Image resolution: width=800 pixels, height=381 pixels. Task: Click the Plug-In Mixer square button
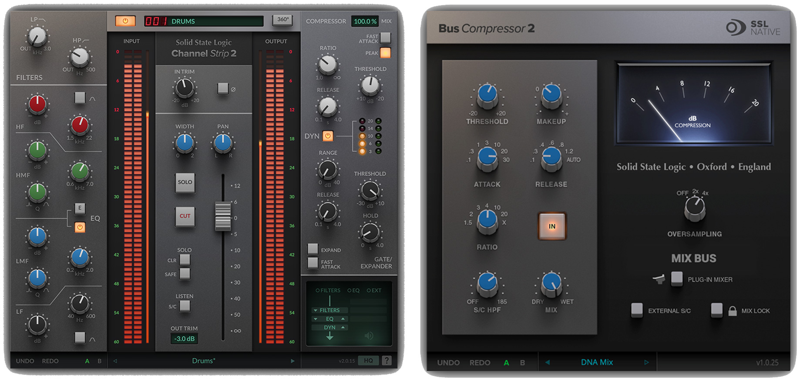[x=676, y=278]
